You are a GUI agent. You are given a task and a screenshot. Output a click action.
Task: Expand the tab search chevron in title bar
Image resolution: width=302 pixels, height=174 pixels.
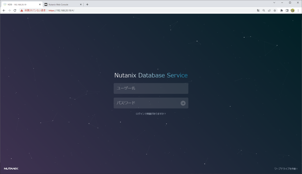pyautogui.click(x=274, y=3)
